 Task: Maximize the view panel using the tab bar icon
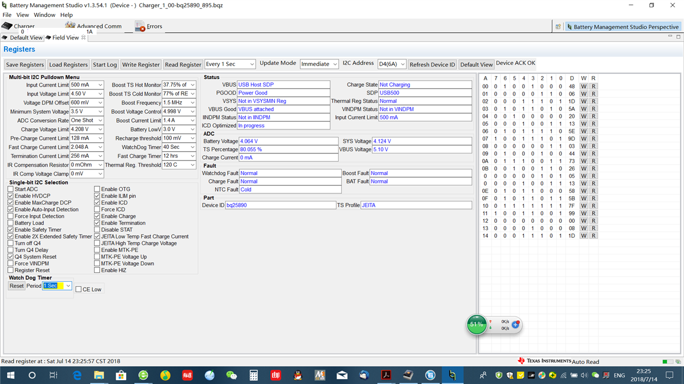point(679,37)
